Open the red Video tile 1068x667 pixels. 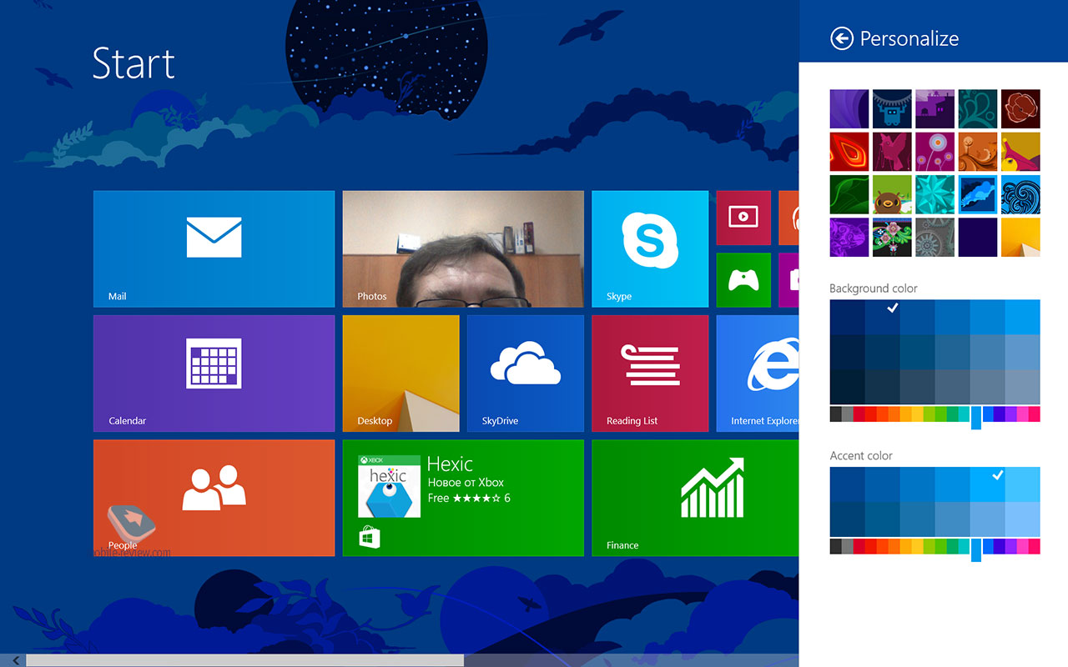[743, 218]
